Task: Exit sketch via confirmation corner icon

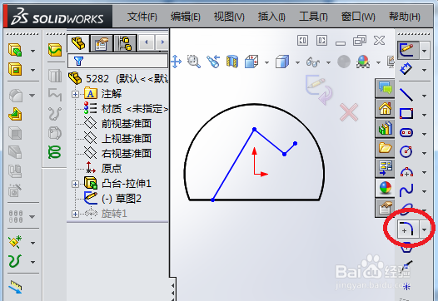Action: click(x=319, y=89)
